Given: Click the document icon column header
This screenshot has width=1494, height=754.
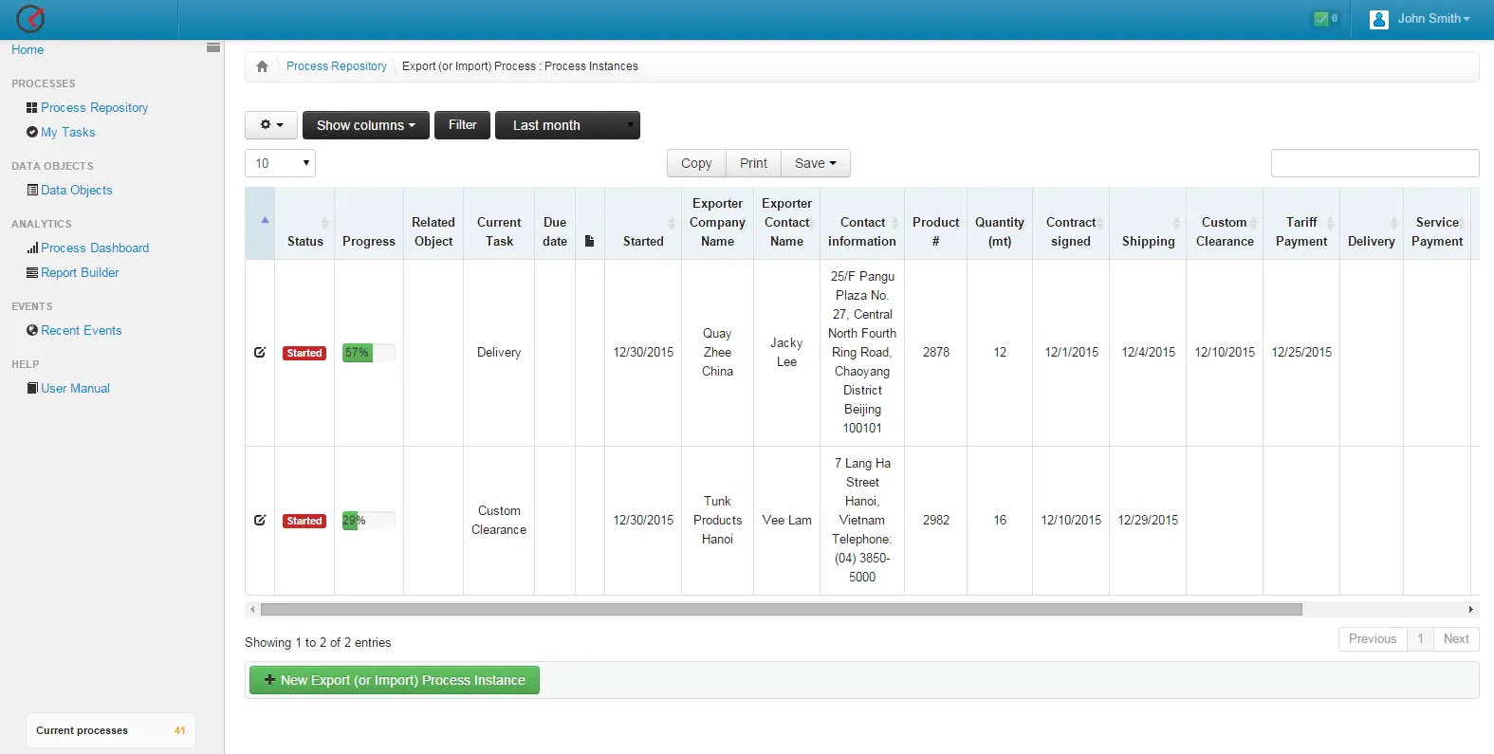Looking at the screenshot, I should point(589,241).
